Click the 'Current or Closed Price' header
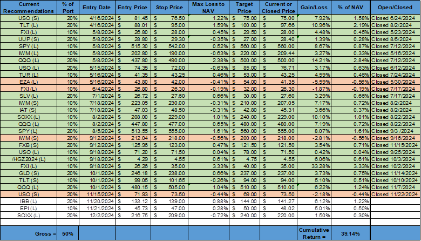The image size is (421, 241). point(279,8)
